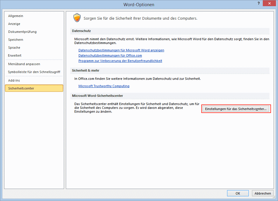The image size is (278, 201).
Task: Visit the Microsoft Trustworthy Computing link
Action: coord(104,86)
